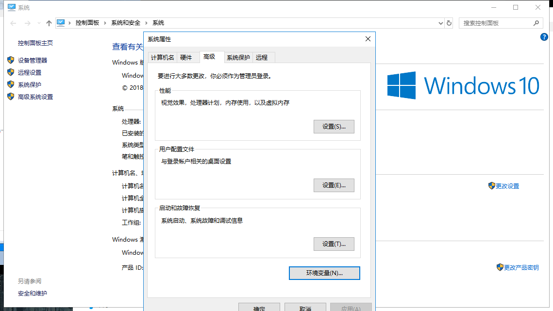Refresh the address bar location
Viewport: 553px width, 311px height.
[449, 23]
